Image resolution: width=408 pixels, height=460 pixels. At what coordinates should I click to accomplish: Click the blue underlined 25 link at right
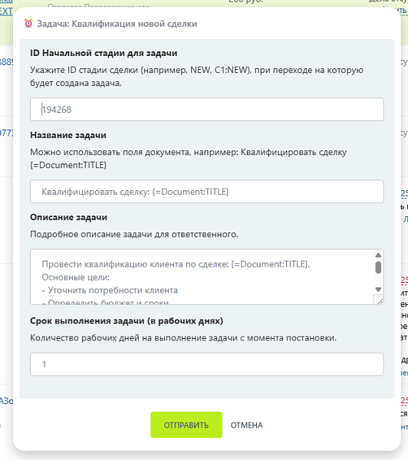click(x=404, y=193)
